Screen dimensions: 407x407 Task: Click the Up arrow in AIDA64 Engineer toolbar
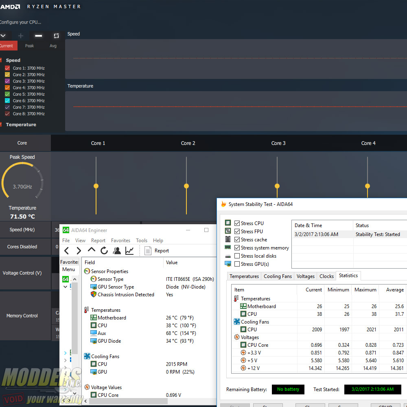91,250
